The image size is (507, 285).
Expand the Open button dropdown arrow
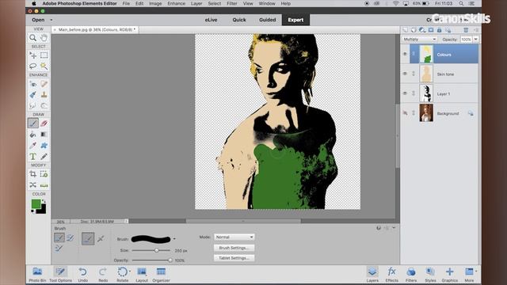click(x=51, y=20)
